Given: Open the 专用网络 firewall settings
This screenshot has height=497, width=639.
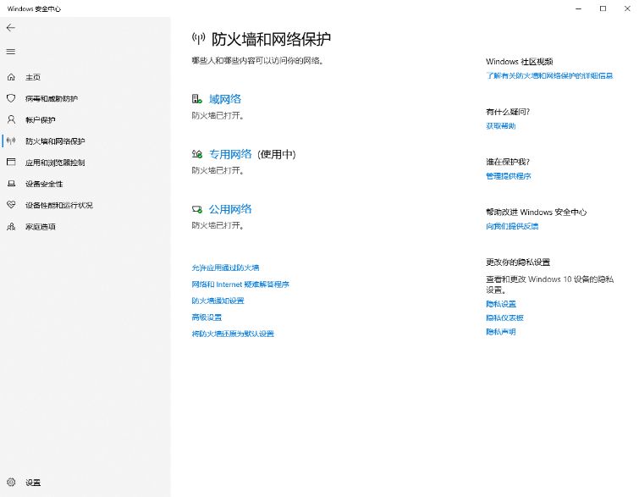Looking at the screenshot, I should point(230,154).
